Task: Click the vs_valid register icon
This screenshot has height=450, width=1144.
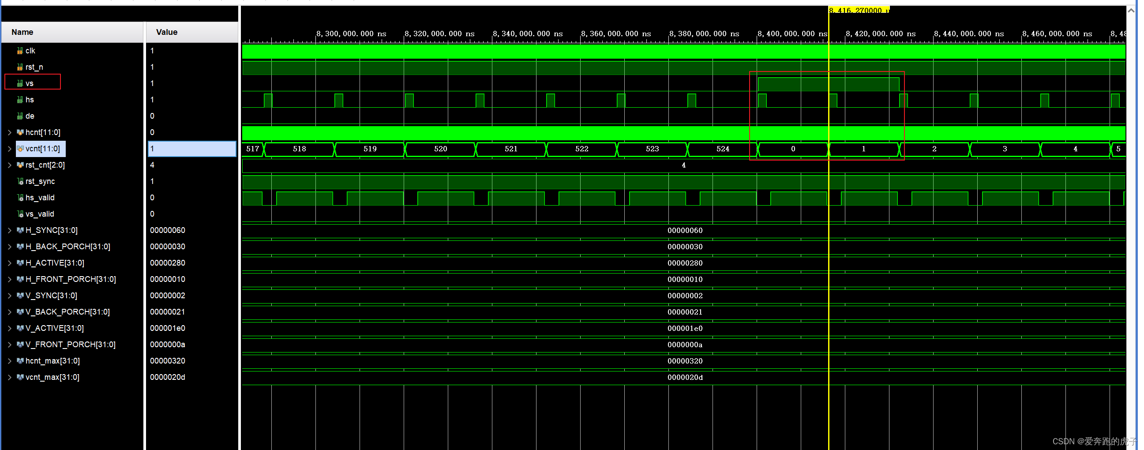Action: [19, 214]
